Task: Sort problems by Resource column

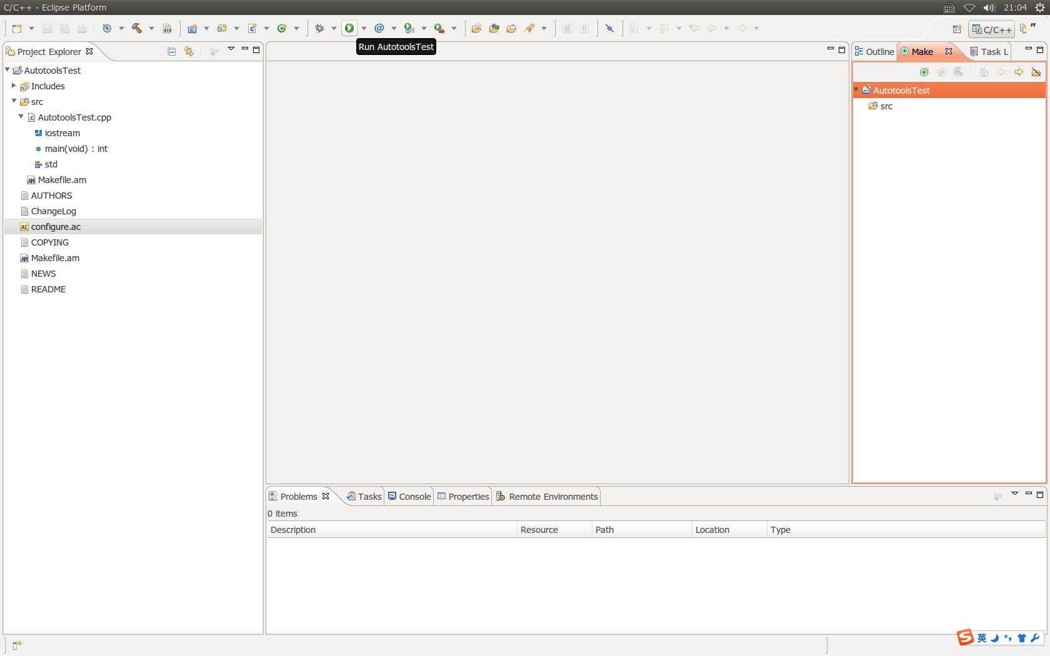Action: 554,530
